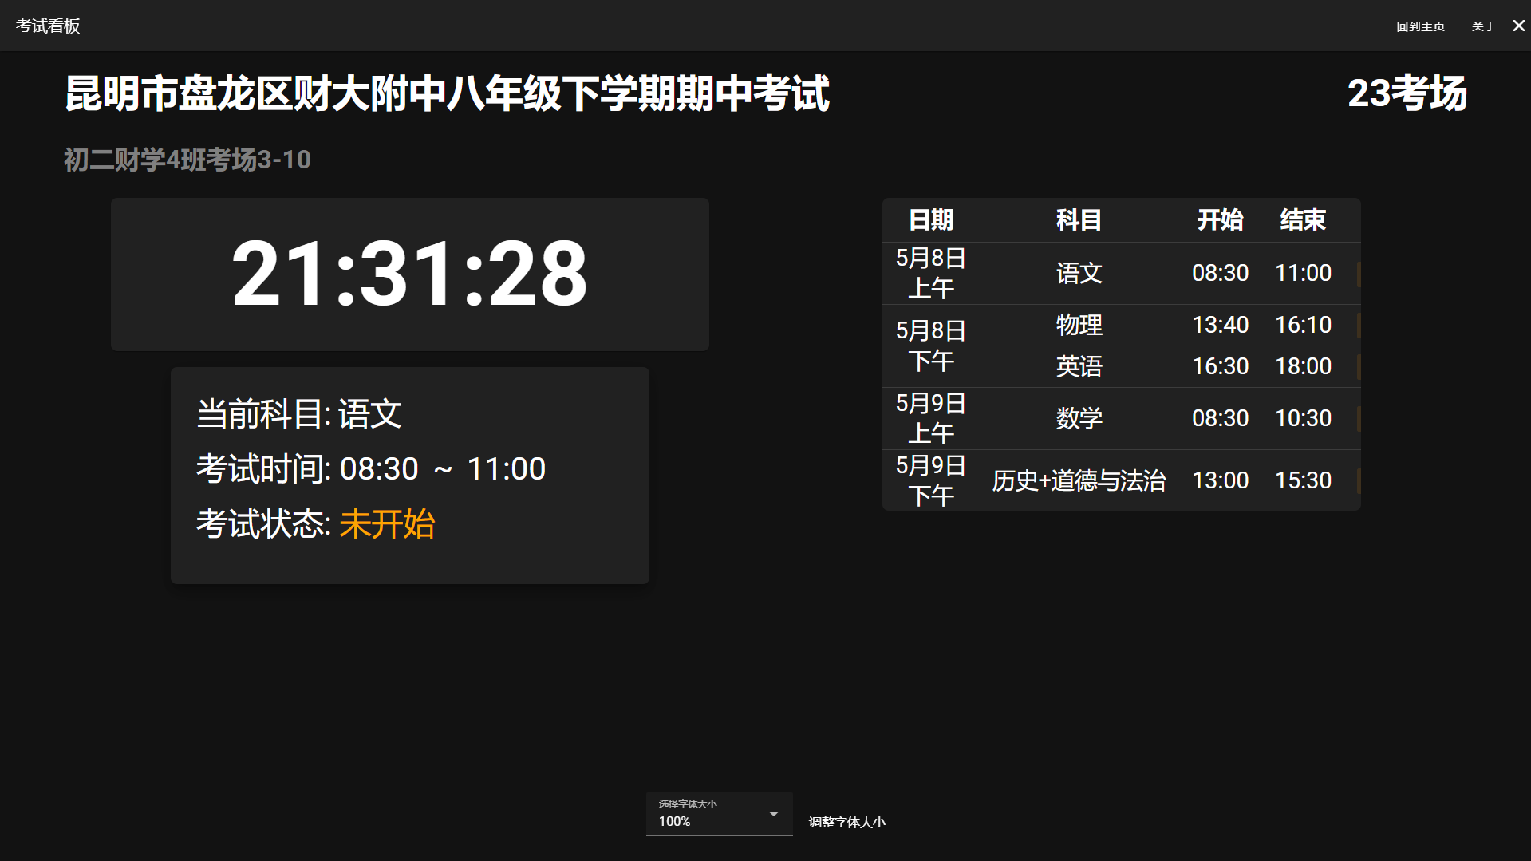Click the 100% font size value
1531x861 pixels.
[x=674, y=821]
